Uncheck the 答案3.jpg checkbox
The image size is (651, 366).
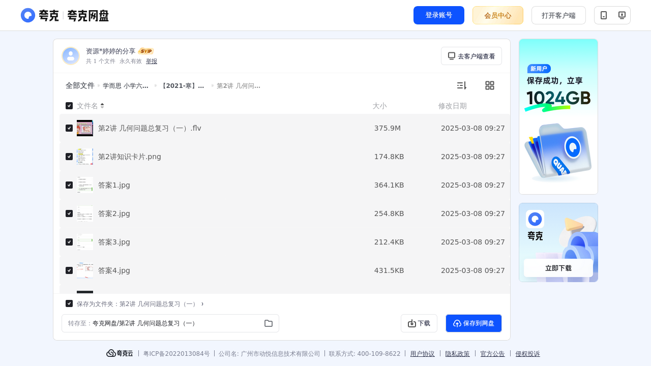(x=69, y=242)
